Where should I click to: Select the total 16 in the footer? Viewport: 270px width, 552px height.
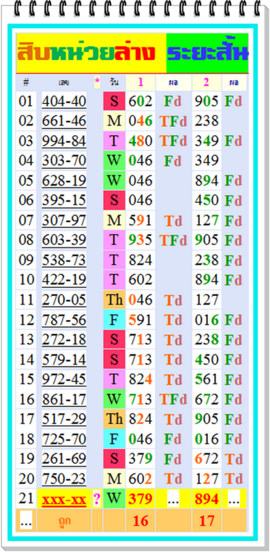coord(141,521)
